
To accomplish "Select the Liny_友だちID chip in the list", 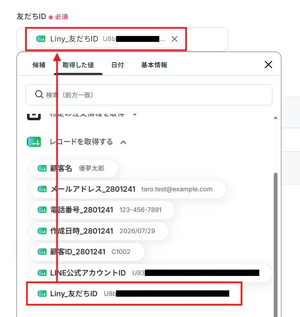I will (x=135, y=294).
